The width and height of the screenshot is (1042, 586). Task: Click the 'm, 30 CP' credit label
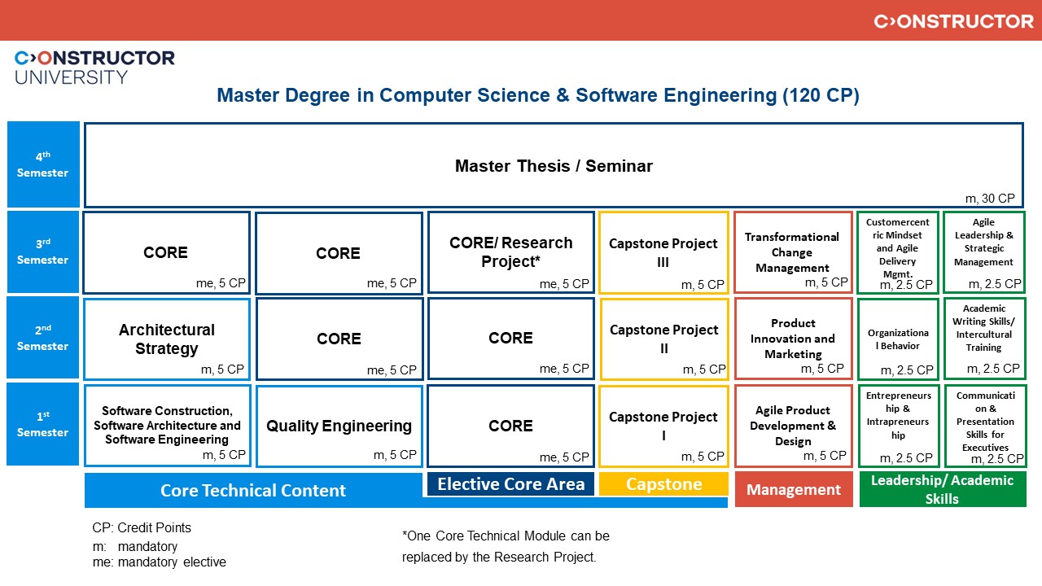[990, 198]
